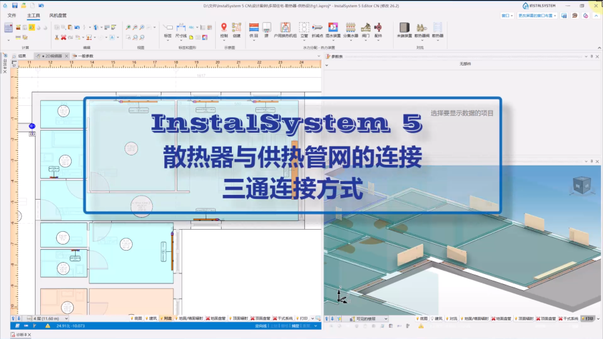The image size is (603, 339).
Task: Select the 折减点 tool
Action: click(x=318, y=30)
